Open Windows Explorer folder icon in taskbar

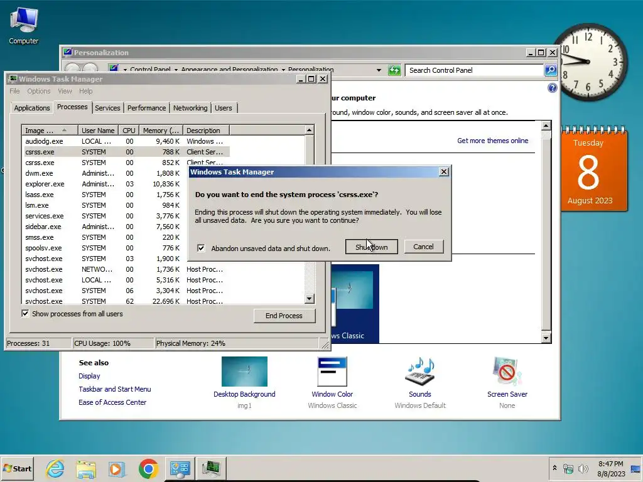pos(85,468)
